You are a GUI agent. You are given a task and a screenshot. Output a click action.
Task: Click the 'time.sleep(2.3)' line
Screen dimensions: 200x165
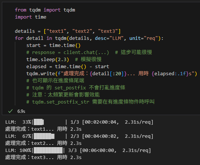pyautogui.click(x=64, y=60)
